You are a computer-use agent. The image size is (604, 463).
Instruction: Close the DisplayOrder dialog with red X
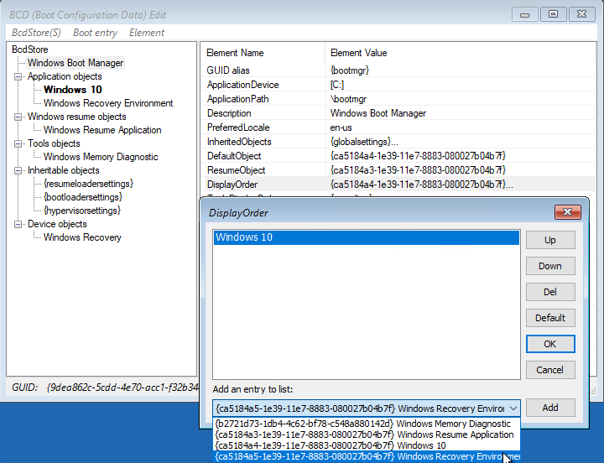pos(567,212)
